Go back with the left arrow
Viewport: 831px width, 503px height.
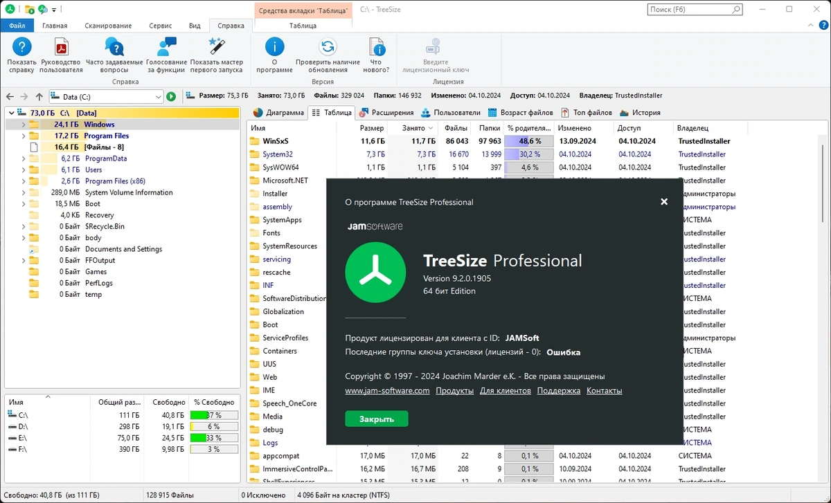coord(10,97)
